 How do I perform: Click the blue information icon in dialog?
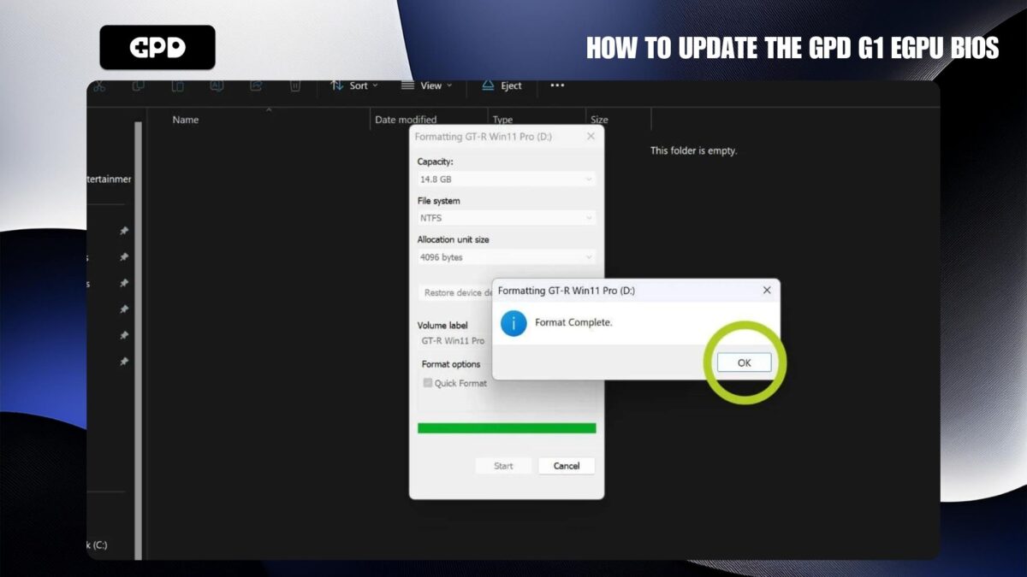(513, 323)
